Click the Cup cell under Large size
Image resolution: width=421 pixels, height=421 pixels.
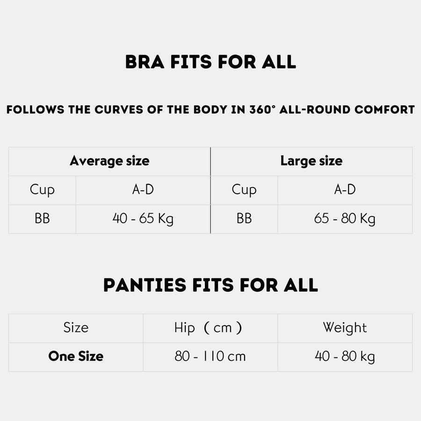(244, 189)
